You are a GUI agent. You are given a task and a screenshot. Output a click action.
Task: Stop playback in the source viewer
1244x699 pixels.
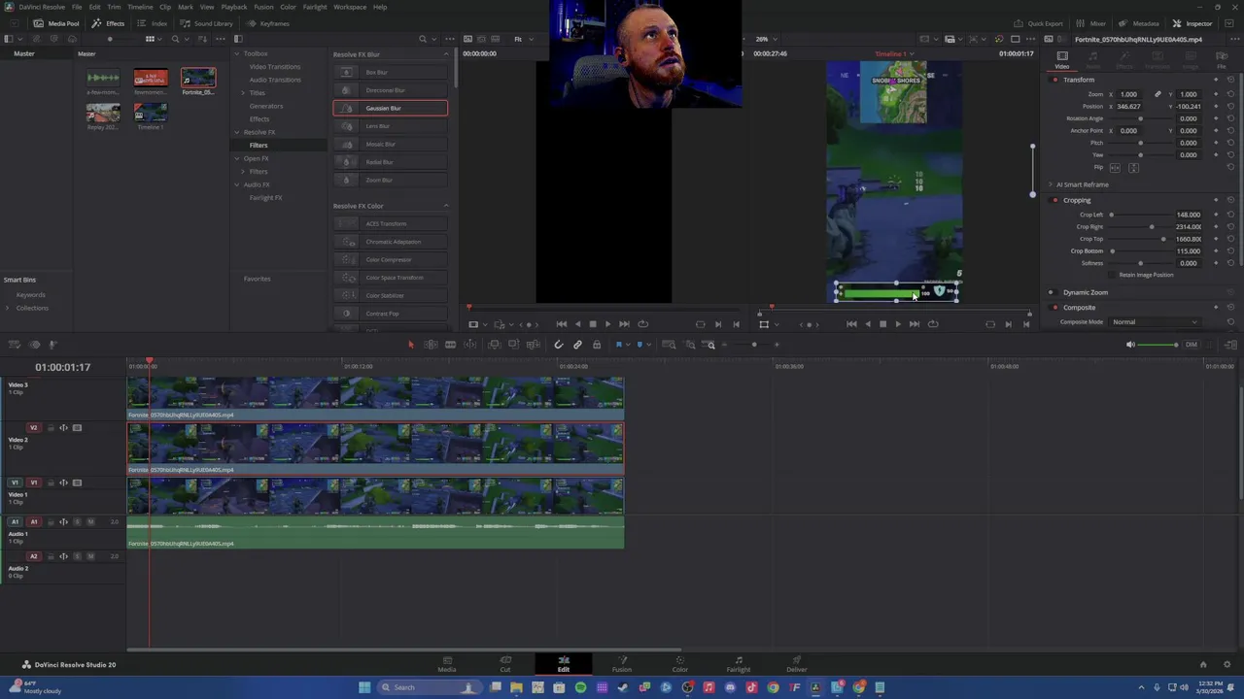pos(592,324)
